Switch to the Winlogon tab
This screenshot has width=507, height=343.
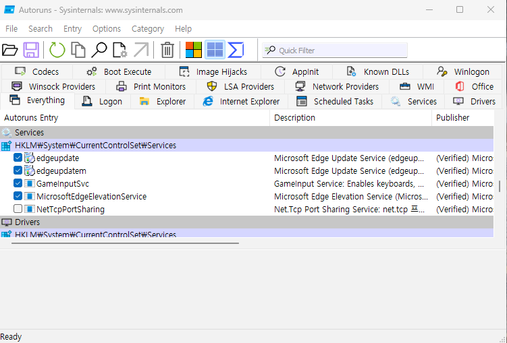point(464,71)
